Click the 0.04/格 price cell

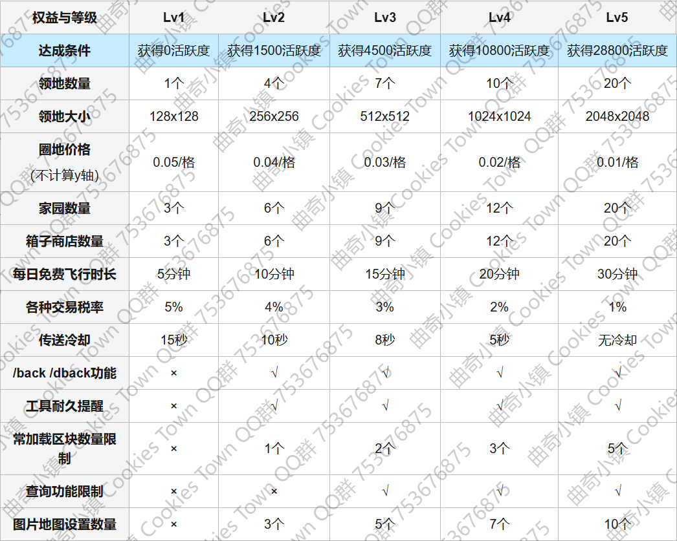point(274,162)
